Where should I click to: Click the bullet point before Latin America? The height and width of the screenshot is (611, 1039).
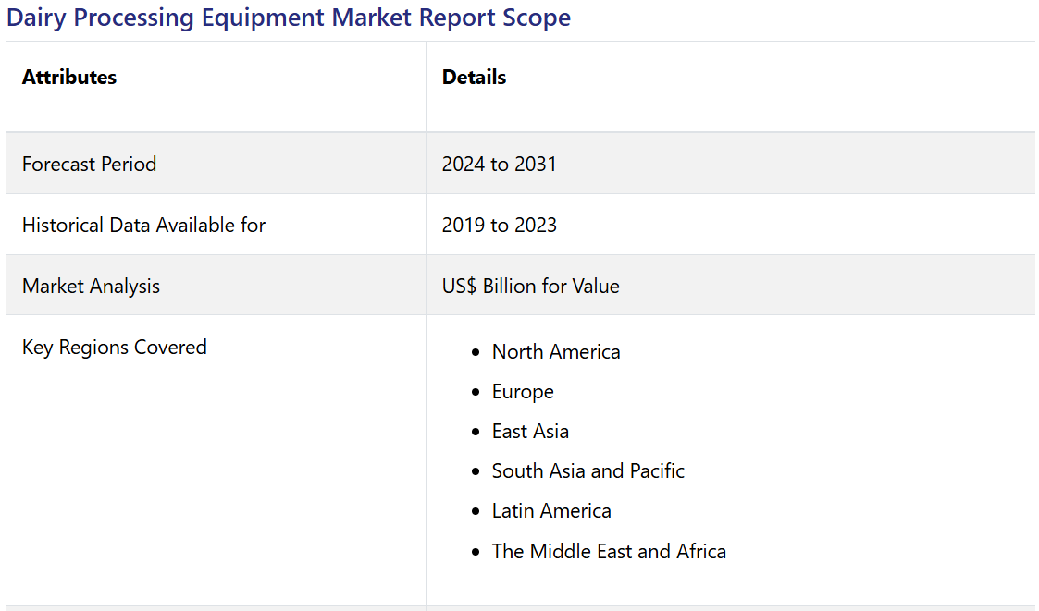coord(476,512)
